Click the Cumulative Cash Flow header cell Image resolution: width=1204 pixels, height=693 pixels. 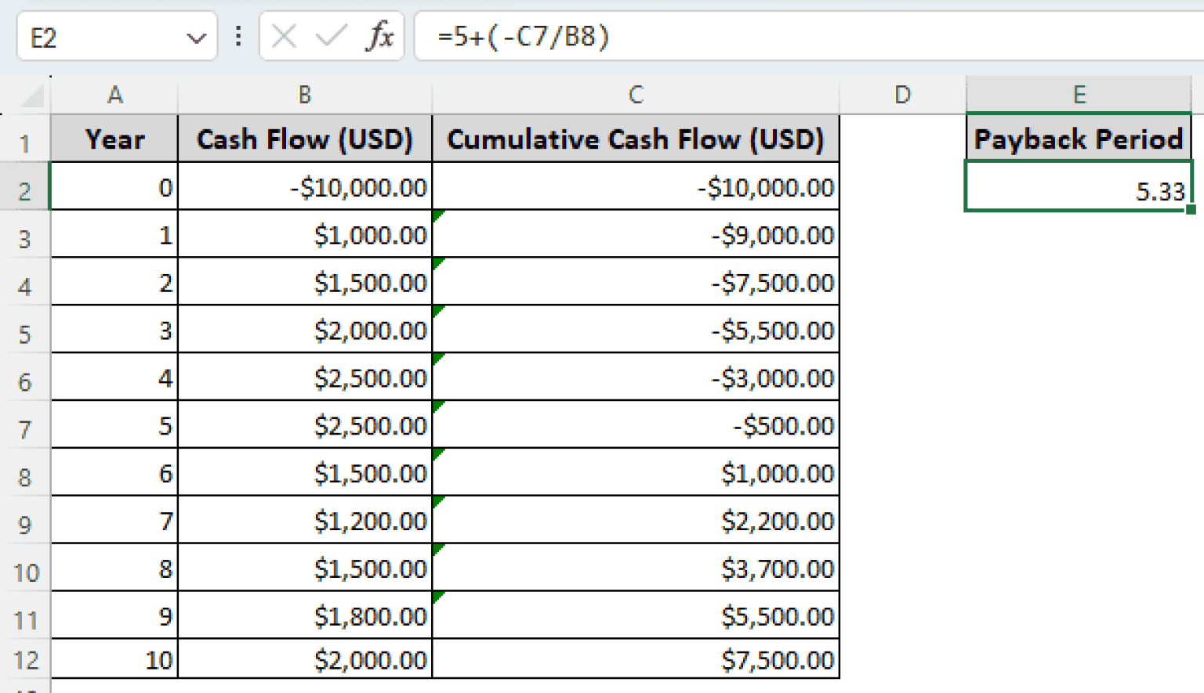pos(635,139)
